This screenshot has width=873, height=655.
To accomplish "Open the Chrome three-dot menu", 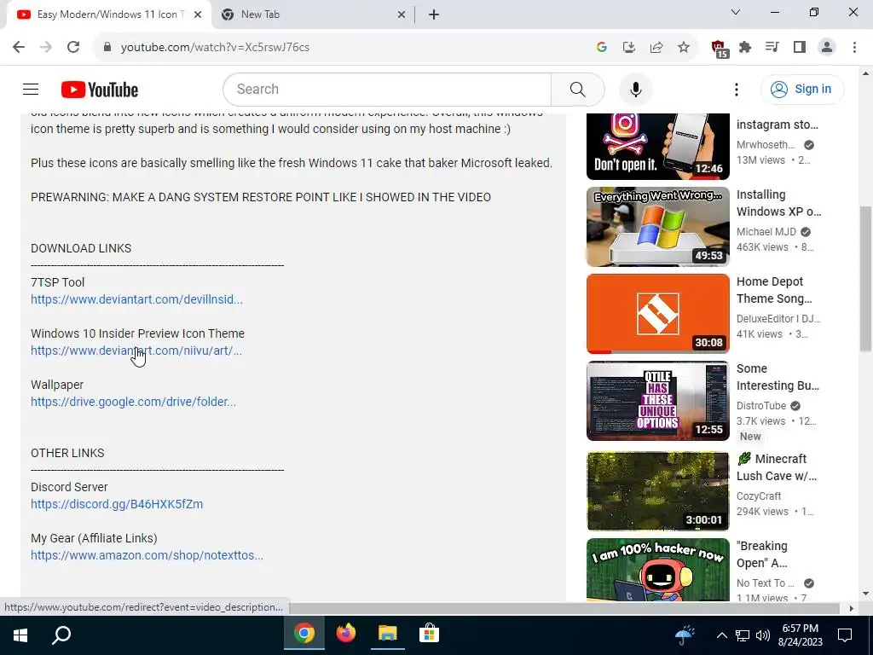I will pos(854,48).
